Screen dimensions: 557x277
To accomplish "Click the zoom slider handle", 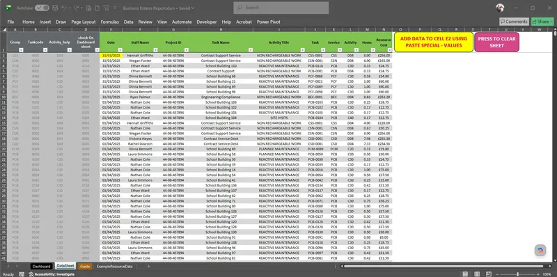I will coord(518,274).
